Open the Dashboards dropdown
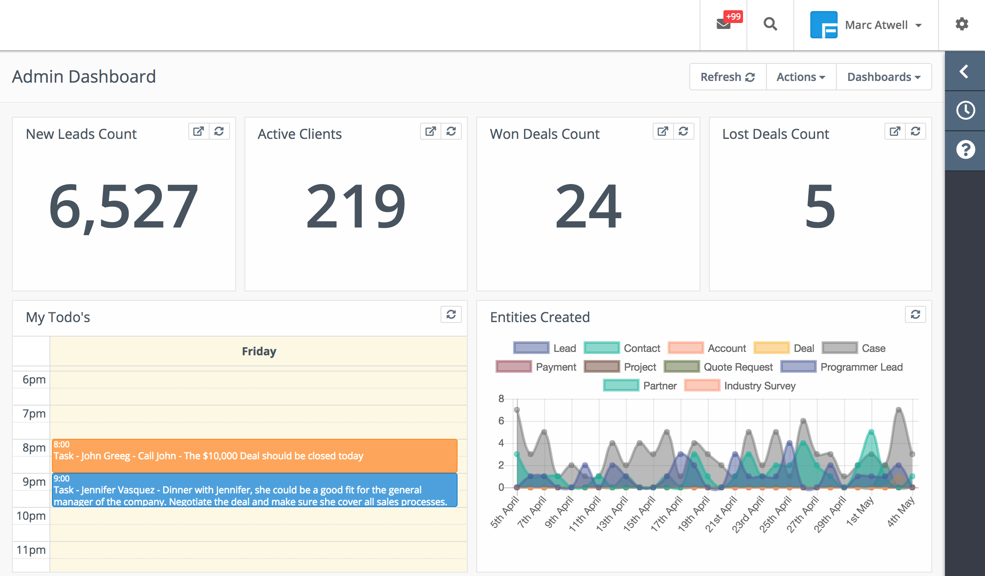The width and height of the screenshot is (985, 576). tap(884, 77)
